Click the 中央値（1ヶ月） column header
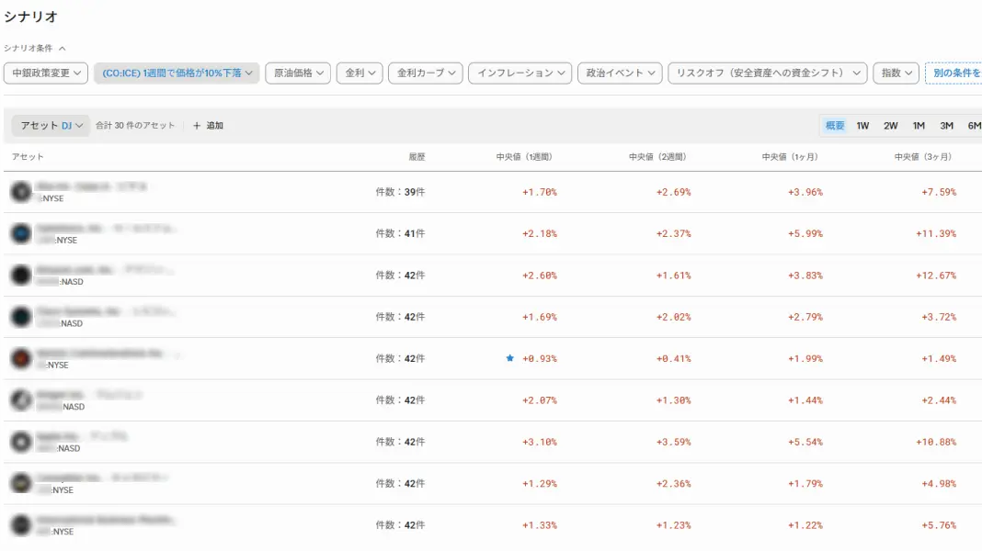Image resolution: width=982 pixels, height=551 pixels. 791,157
